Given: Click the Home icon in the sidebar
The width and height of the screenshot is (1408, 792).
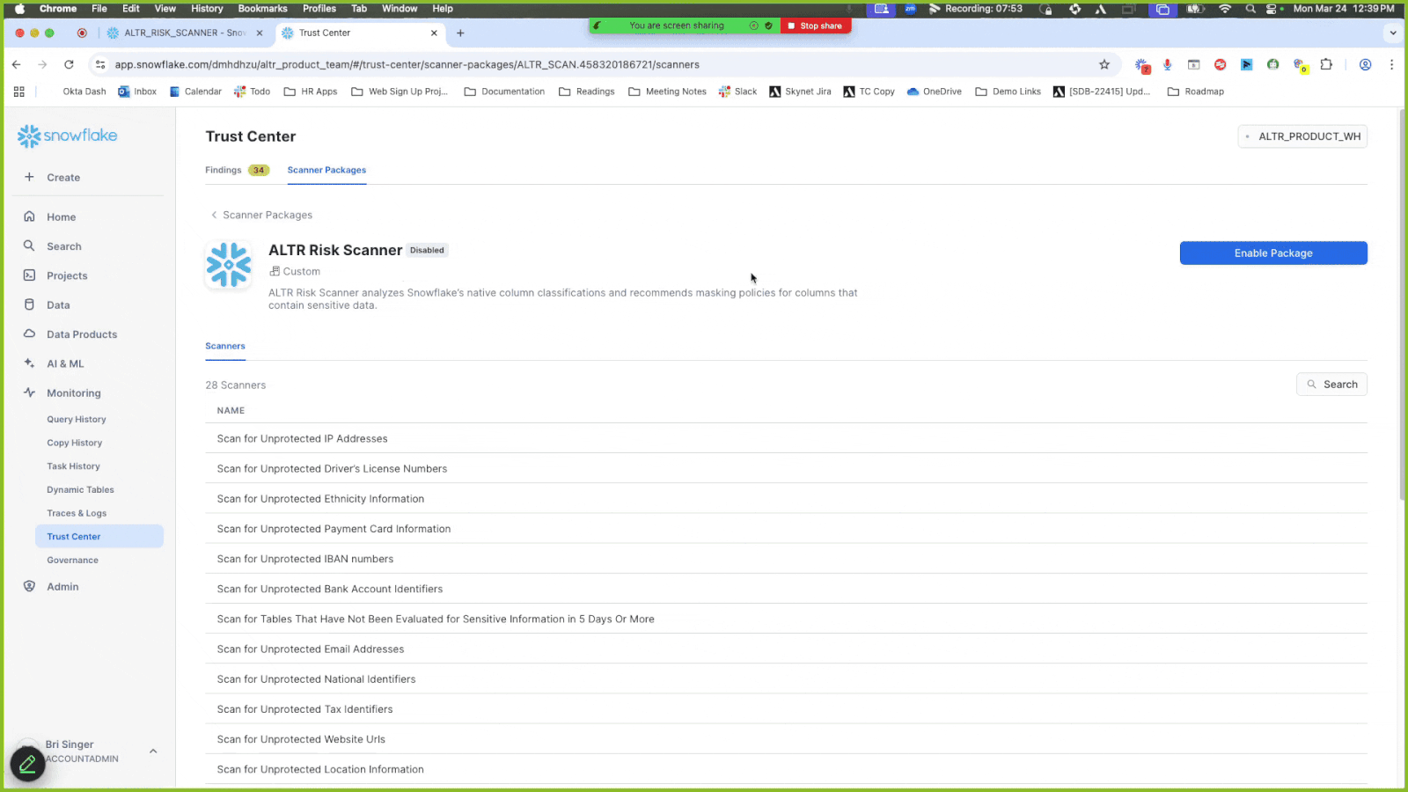Looking at the screenshot, I should (29, 216).
